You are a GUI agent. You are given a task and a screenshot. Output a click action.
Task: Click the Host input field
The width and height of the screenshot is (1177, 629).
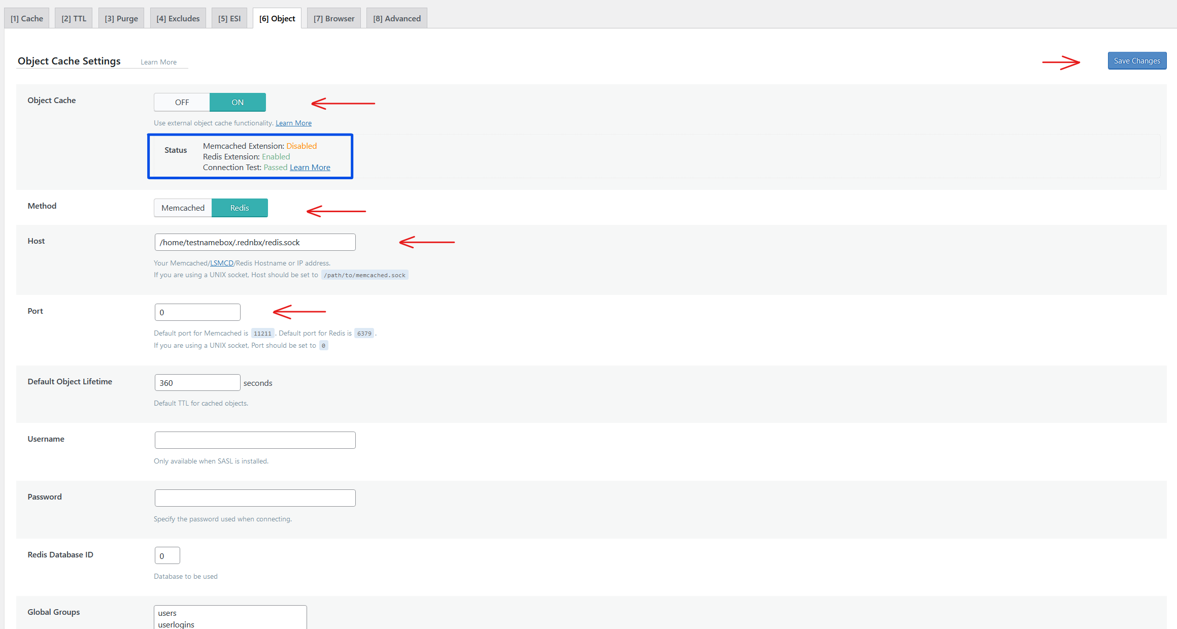click(x=255, y=242)
